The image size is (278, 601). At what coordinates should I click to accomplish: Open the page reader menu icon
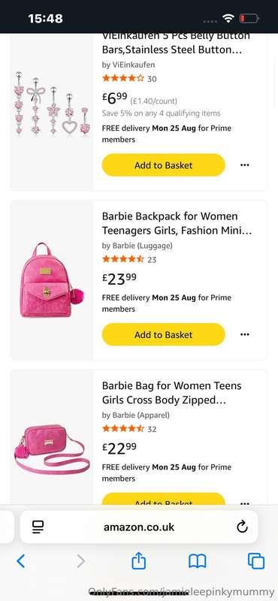(x=38, y=527)
